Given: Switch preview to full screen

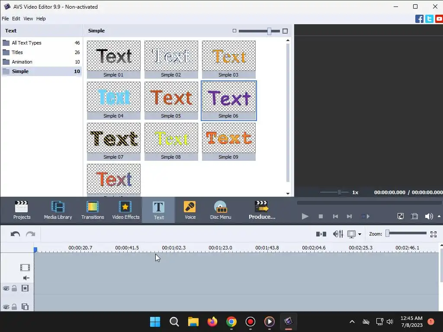Looking at the screenshot, I should click(x=400, y=217).
